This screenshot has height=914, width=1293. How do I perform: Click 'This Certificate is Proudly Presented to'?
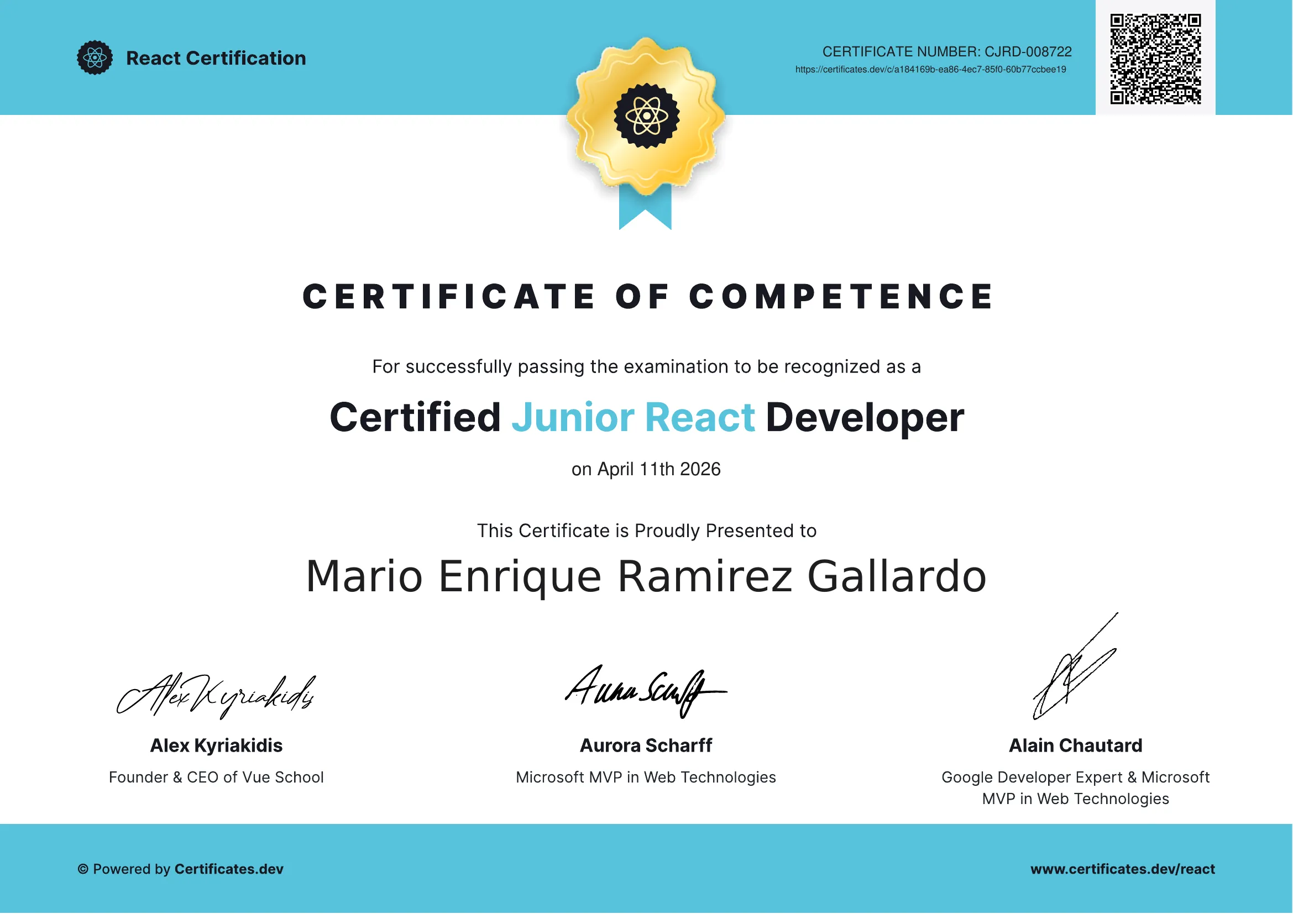647,531
